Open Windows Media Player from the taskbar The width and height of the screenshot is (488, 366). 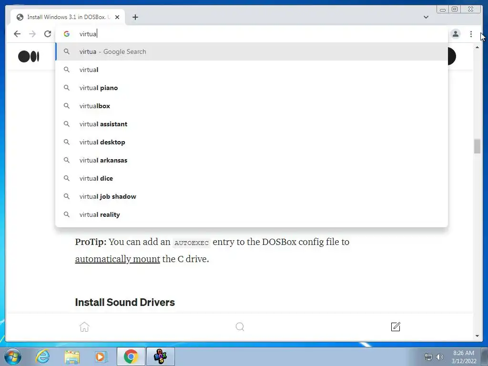coord(101,356)
